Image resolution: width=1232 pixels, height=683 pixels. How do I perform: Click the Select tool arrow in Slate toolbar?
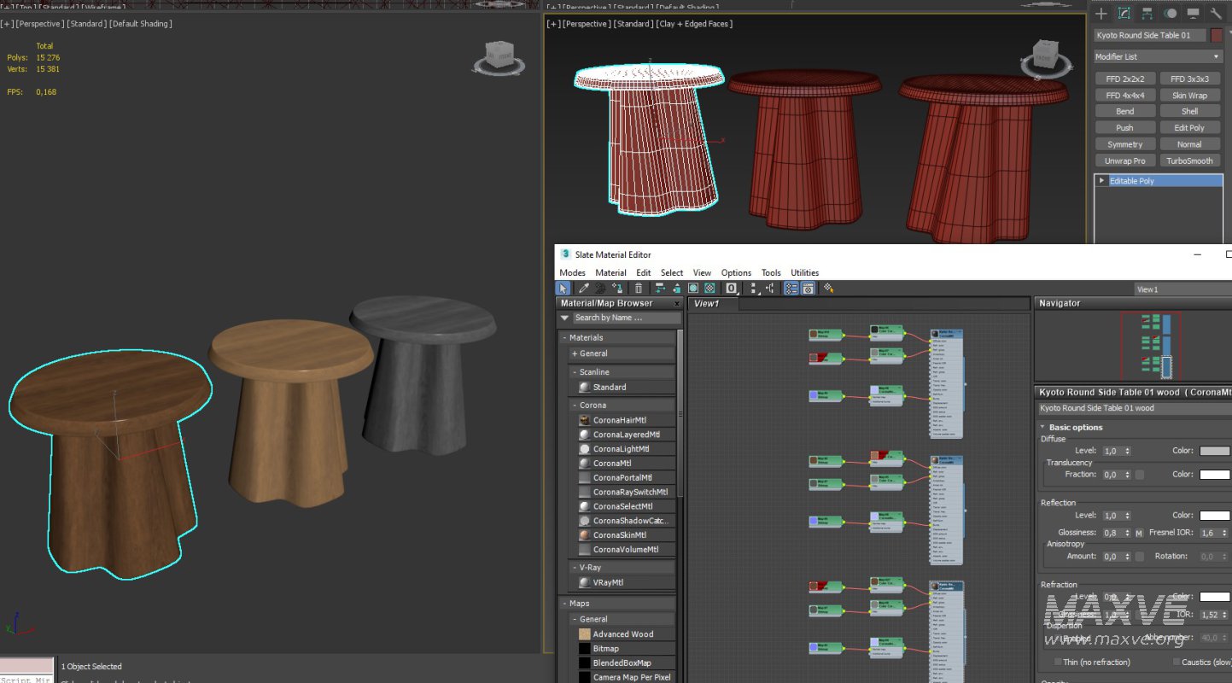pos(563,289)
